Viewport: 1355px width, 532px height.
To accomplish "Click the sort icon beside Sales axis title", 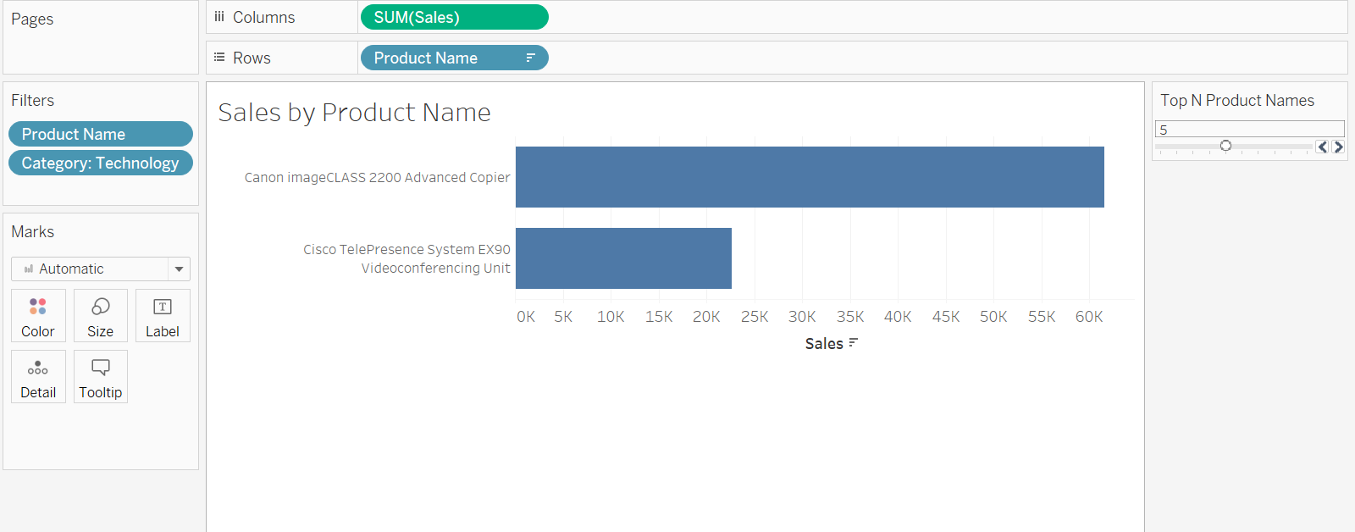I will 854,343.
